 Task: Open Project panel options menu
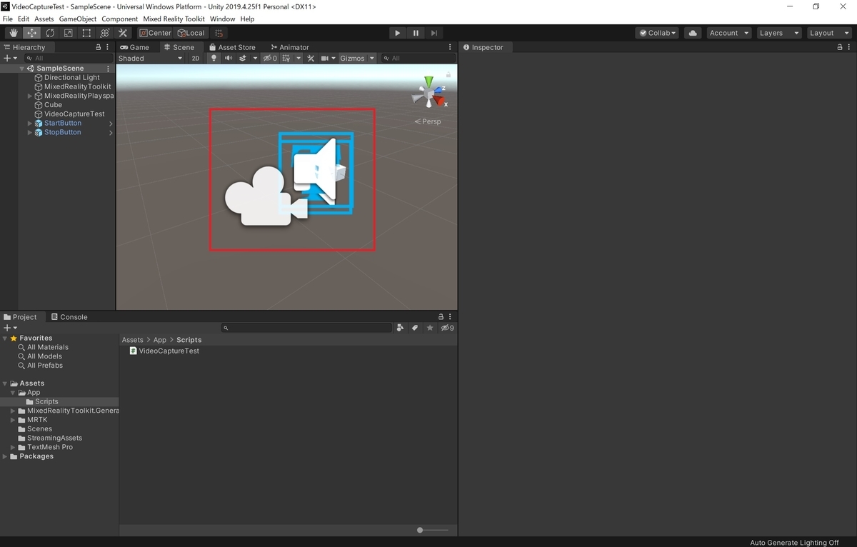tap(450, 317)
